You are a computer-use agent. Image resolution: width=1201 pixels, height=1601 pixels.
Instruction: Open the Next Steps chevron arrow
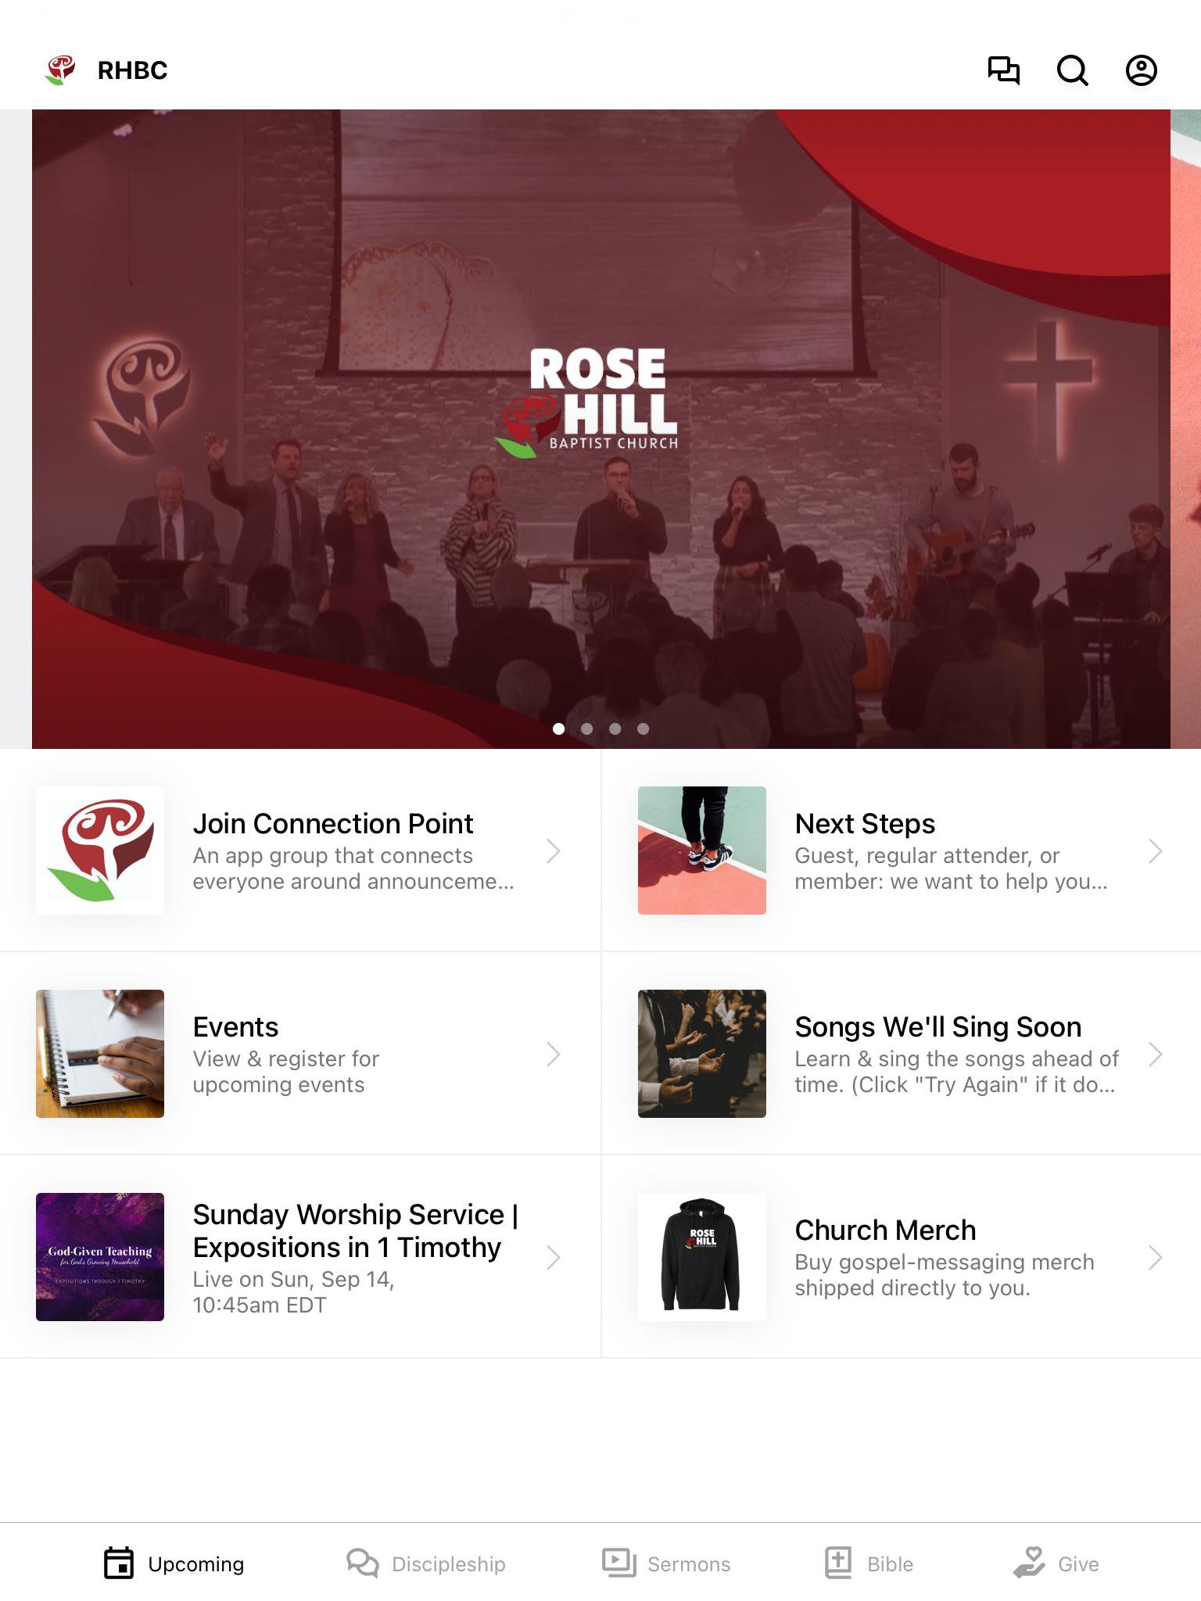point(1156,851)
